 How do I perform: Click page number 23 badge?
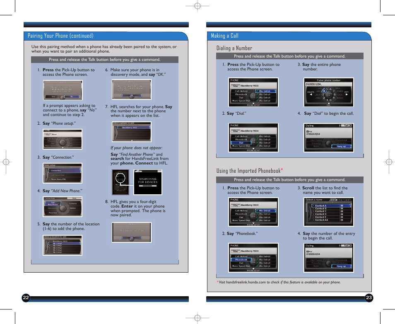(x=369, y=297)
